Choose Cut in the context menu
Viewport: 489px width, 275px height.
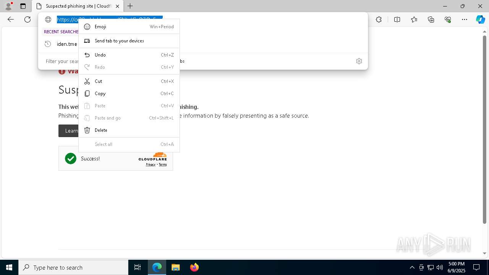[x=129, y=81]
